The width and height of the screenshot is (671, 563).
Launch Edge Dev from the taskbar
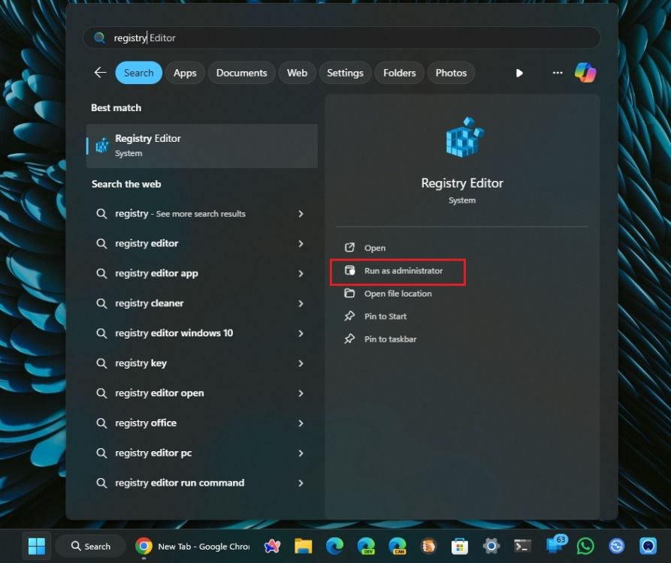[365, 546]
